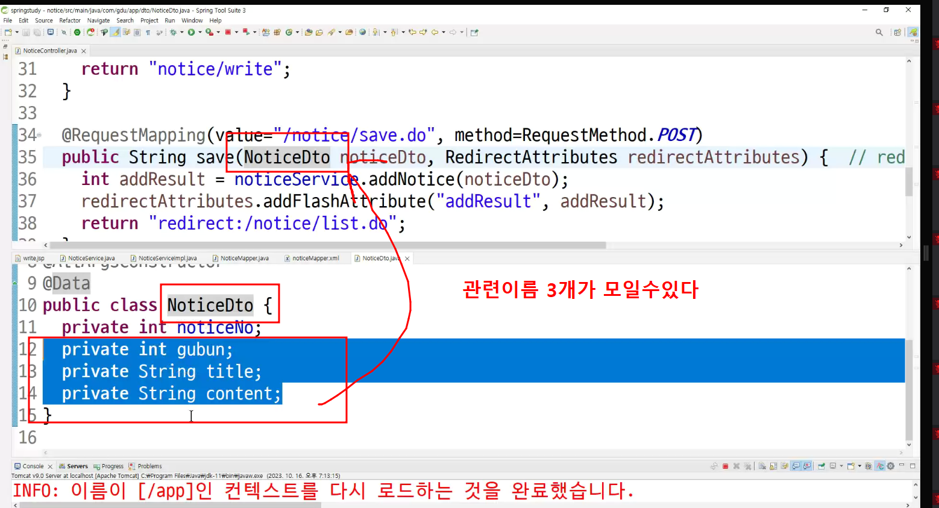The width and height of the screenshot is (939, 508).
Task: Click the Back navigation arrow icon
Action: [x=435, y=33]
